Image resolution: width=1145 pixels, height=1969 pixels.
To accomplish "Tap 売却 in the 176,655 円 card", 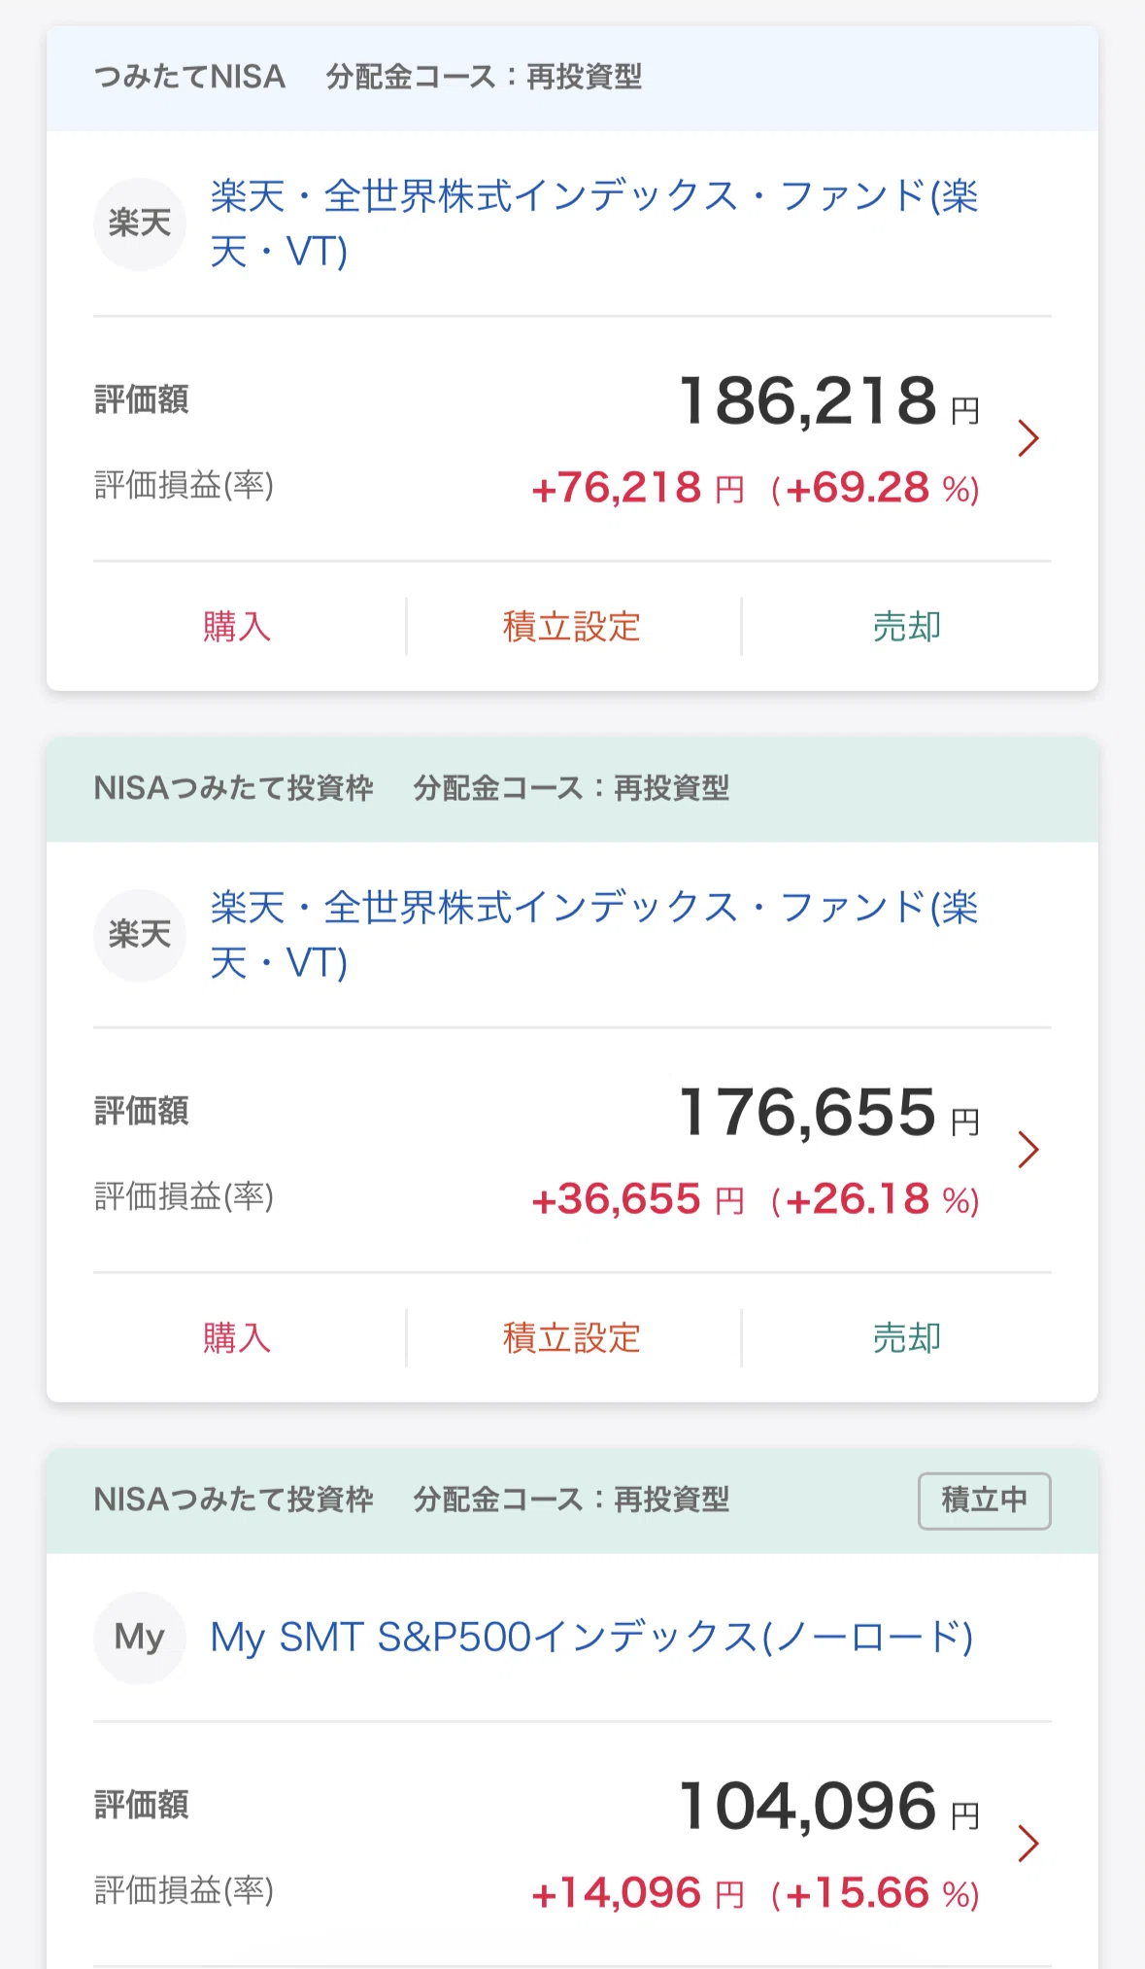I will click(x=907, y=1338).
